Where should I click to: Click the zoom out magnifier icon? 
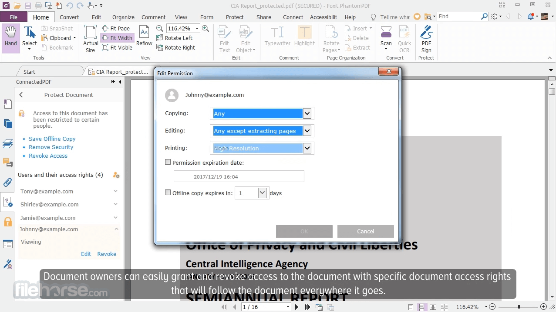pos(160,28)
